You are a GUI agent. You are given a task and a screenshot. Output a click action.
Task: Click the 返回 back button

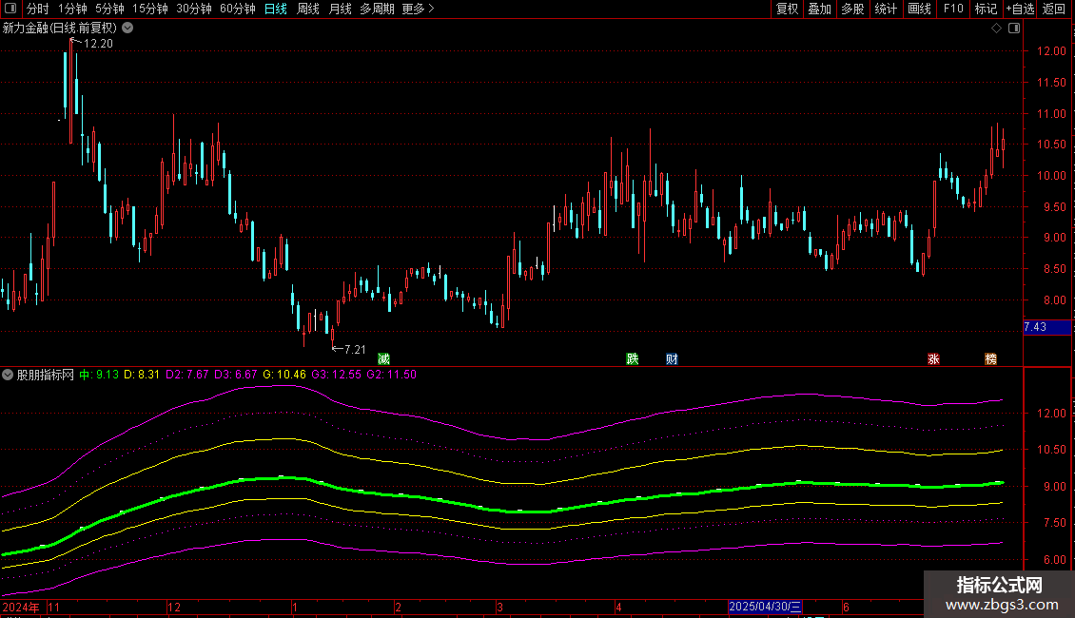pyautogui.click(x=1054, y=9)
